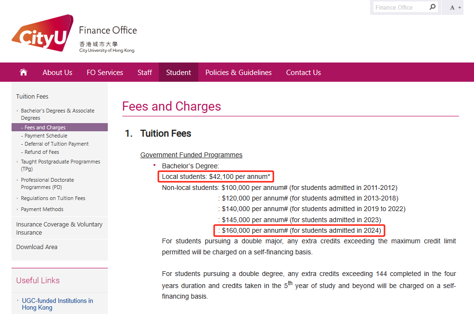Open Regulations on Tuition Fees
The image size is (474, 314).
53,198
